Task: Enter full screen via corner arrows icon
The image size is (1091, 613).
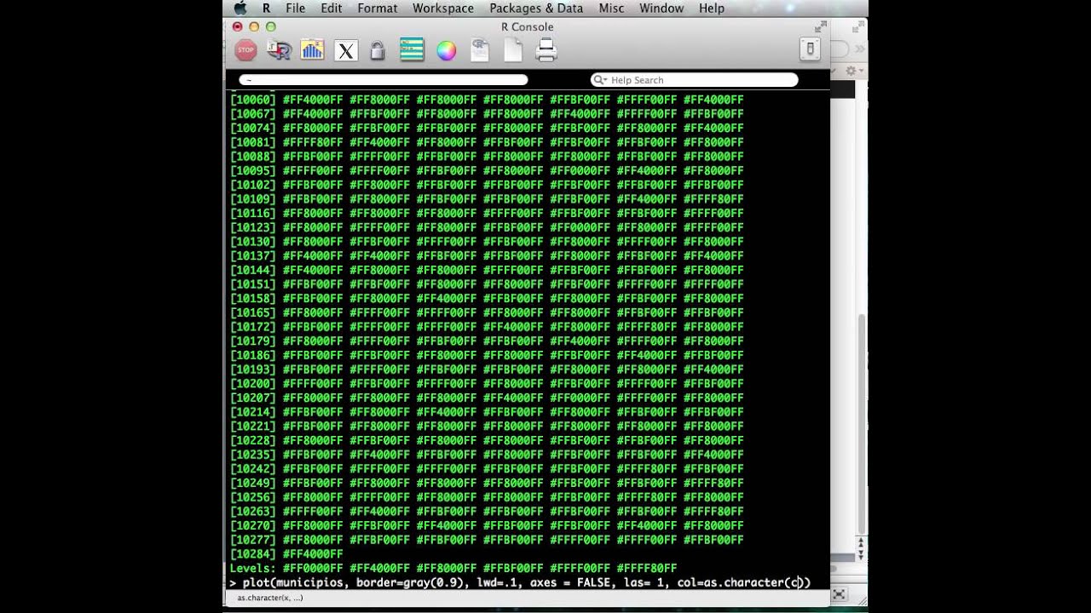Action: click(x=821, y=27)
